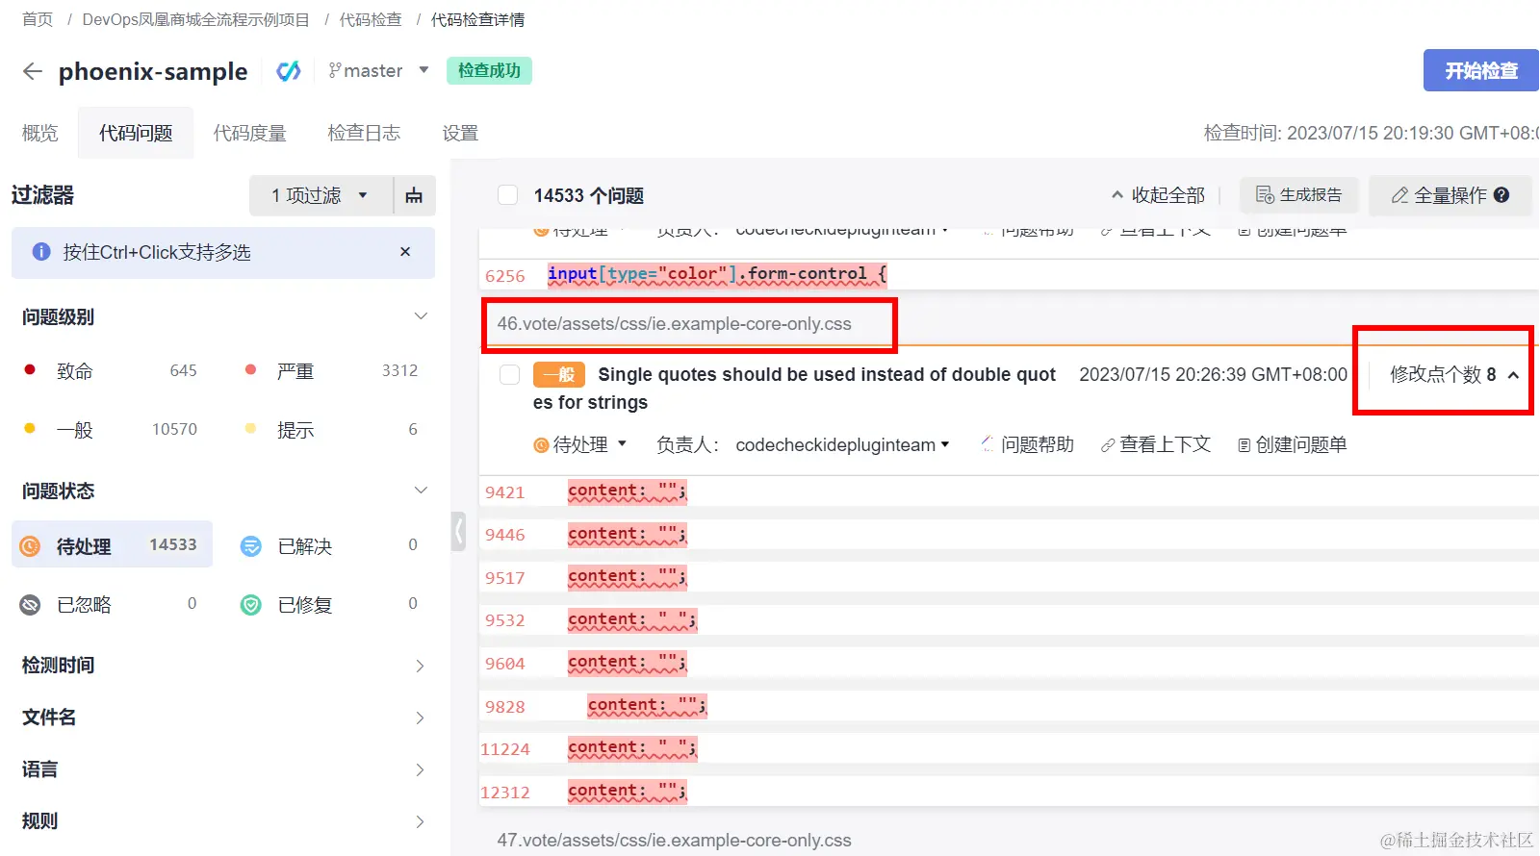Viewport: 1540px width, 856px height.
Task: Click the pencil icon of 全量操作
Action: [1399, 195]
